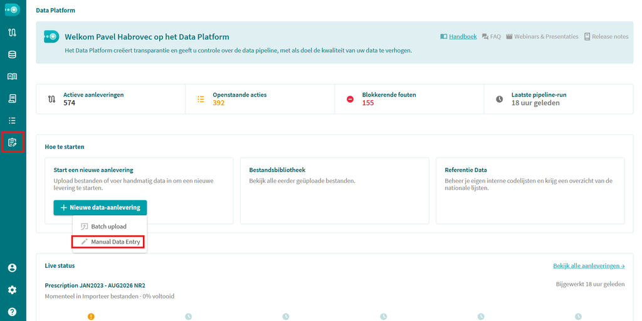Select Batch upload from the menu
642x321 pixels.
tap(109, 227)
